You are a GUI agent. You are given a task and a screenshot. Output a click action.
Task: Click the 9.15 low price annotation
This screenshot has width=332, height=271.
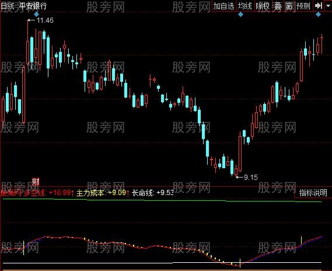click(x=247, y=177)
